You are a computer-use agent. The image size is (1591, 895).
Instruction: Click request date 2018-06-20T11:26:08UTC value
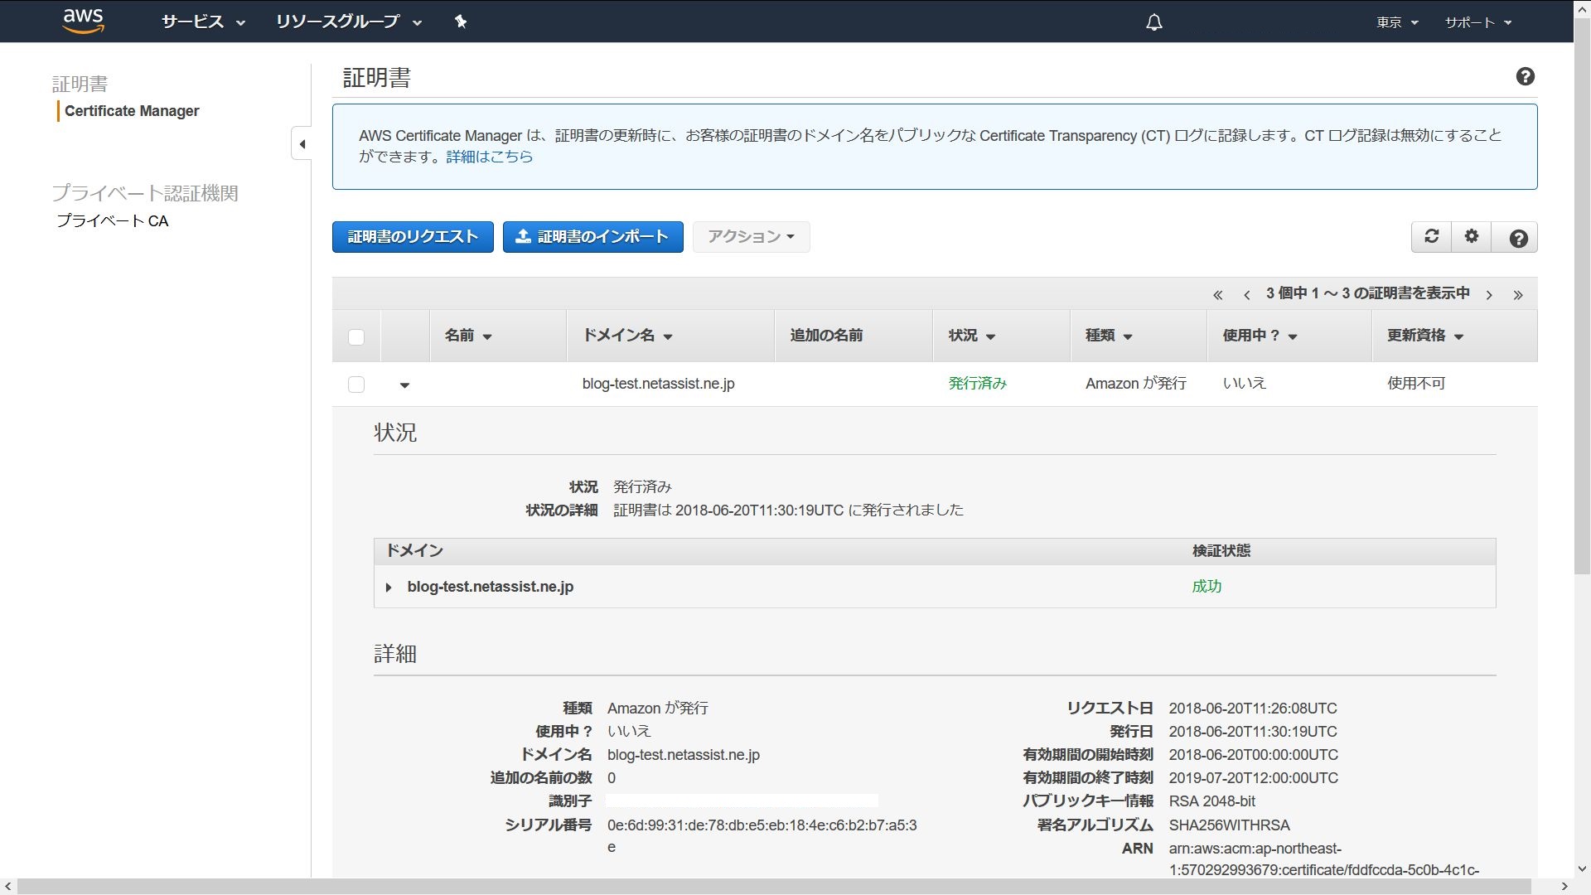[x=1253, y=709]
